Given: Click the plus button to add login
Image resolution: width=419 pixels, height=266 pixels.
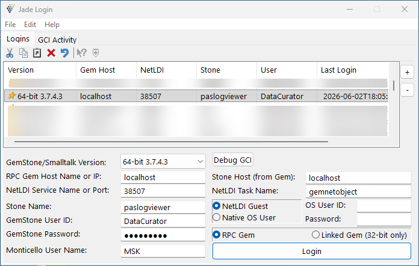Looking at the screenshot, I should [407, 72].
